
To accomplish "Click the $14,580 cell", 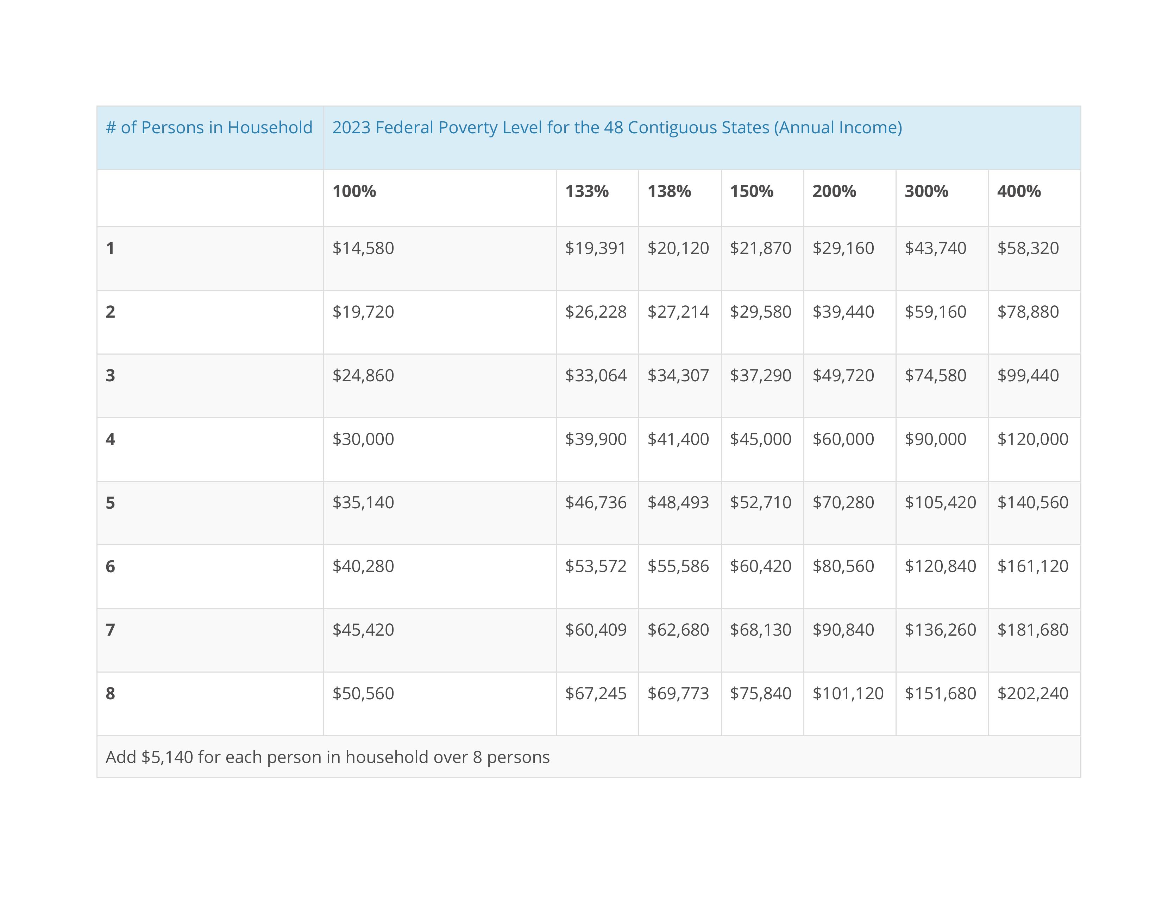I will tap(363, 248).
